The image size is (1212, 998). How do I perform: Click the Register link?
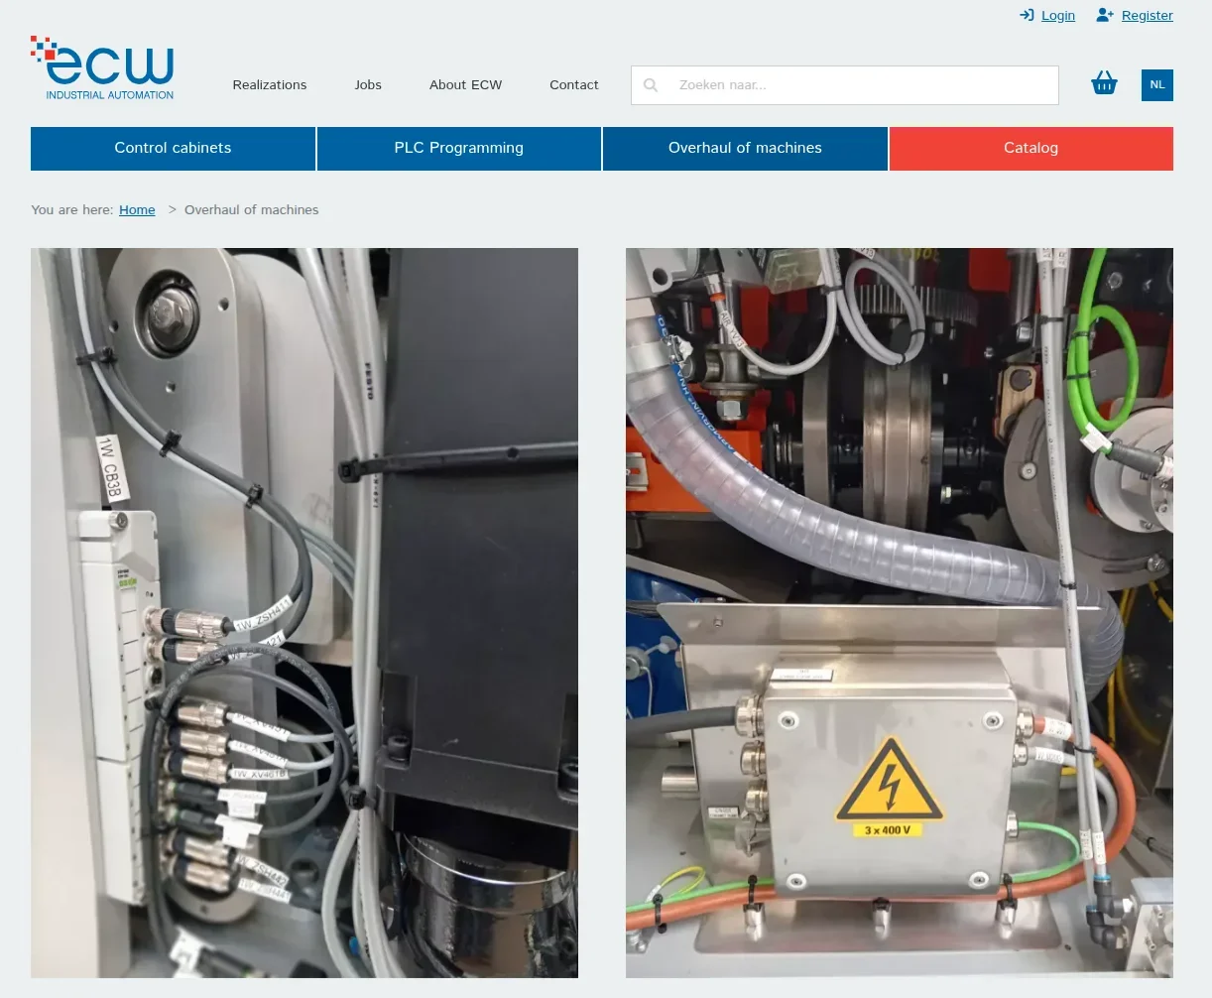(1147, 15)
